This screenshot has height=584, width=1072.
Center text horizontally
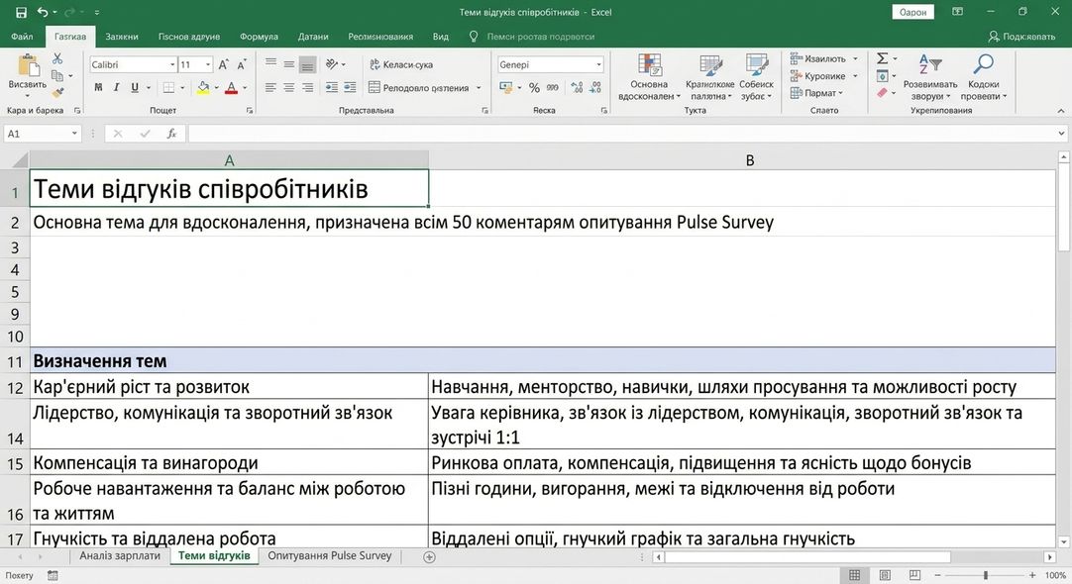(289, 87)
